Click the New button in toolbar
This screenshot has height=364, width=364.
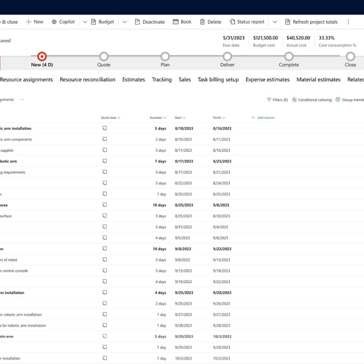34,22
